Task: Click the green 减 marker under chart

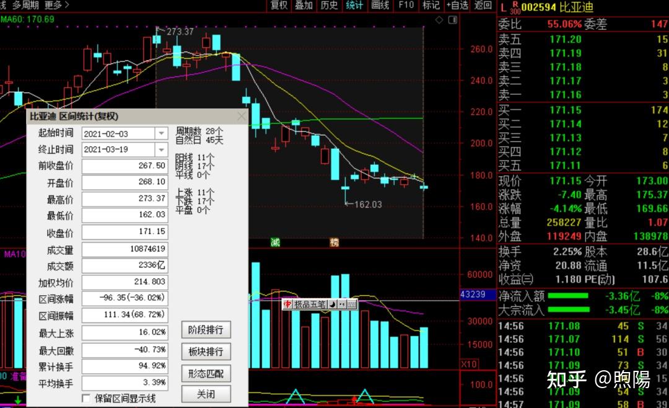Action: pos(275,242)
